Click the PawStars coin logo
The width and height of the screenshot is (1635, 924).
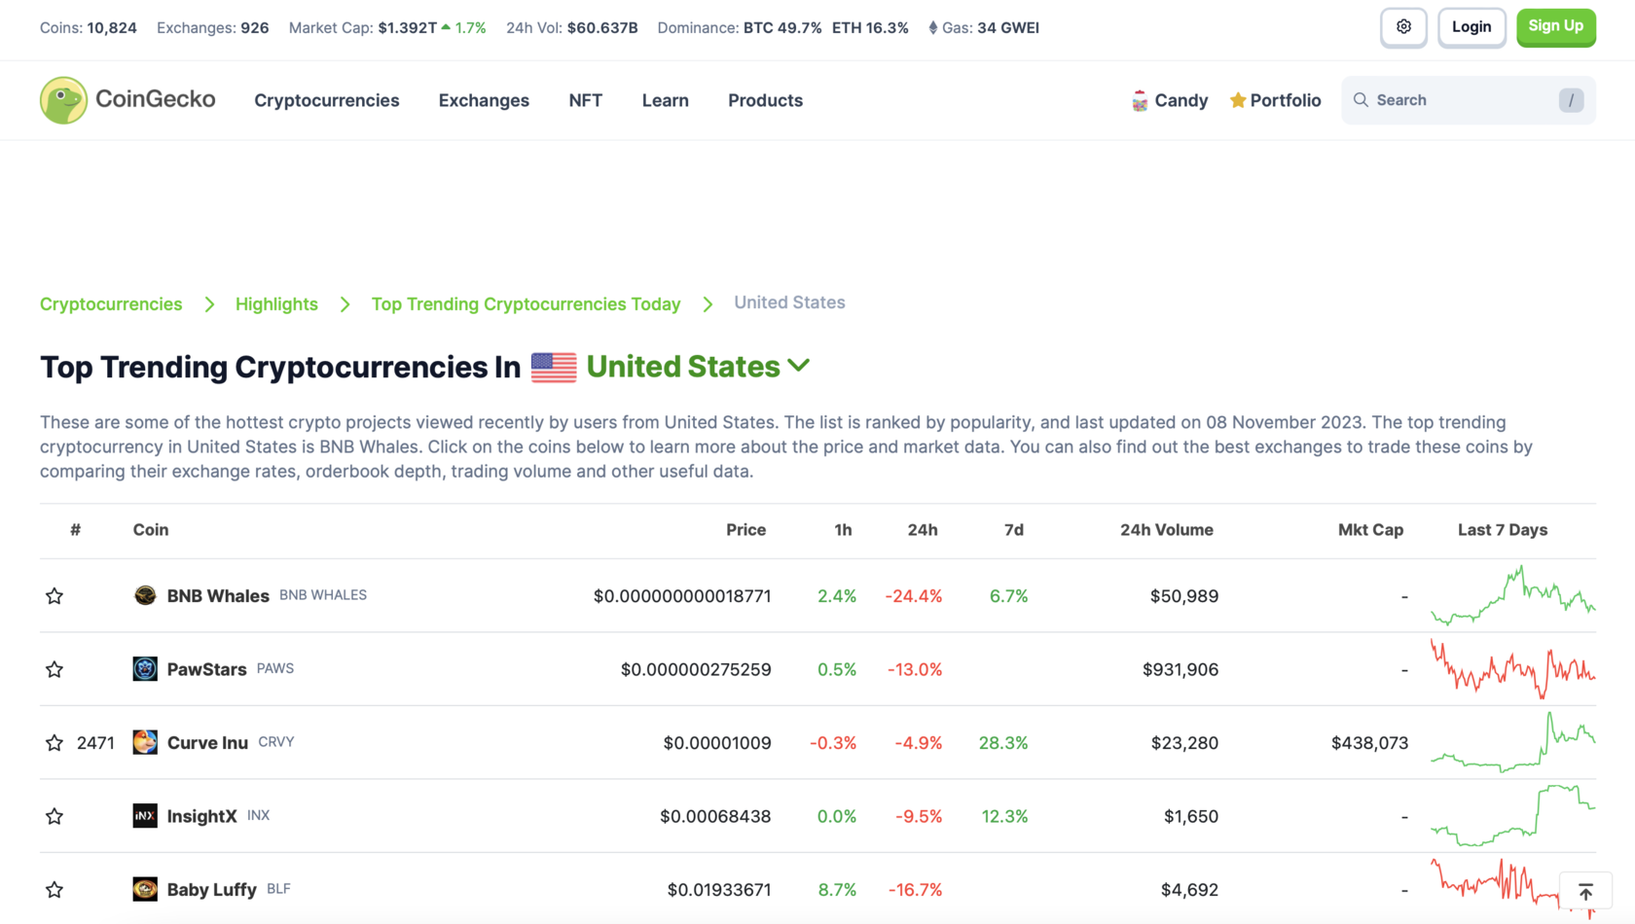(x=144, y=668)
